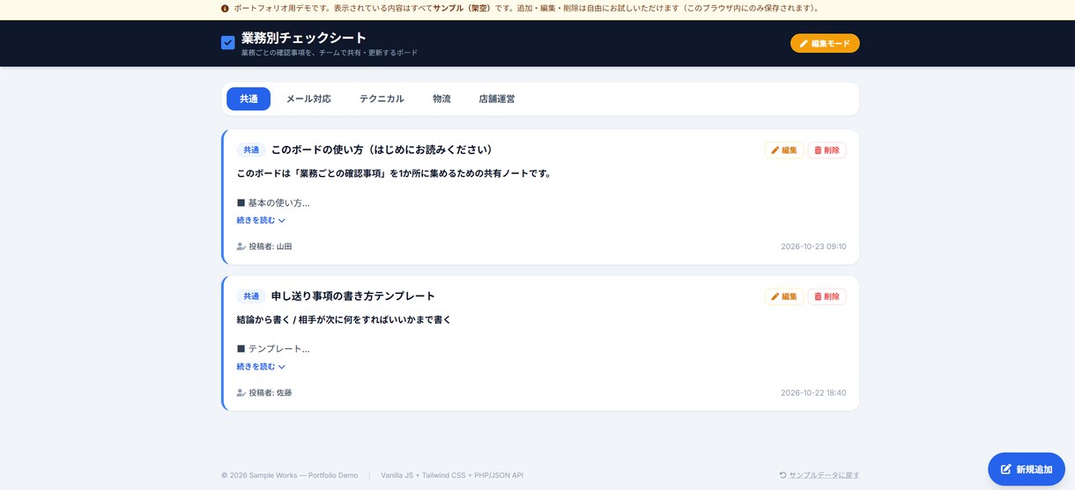Click the line ■ 基本の使い方...
Screen dimensions: 1075x490
point(273,203)
